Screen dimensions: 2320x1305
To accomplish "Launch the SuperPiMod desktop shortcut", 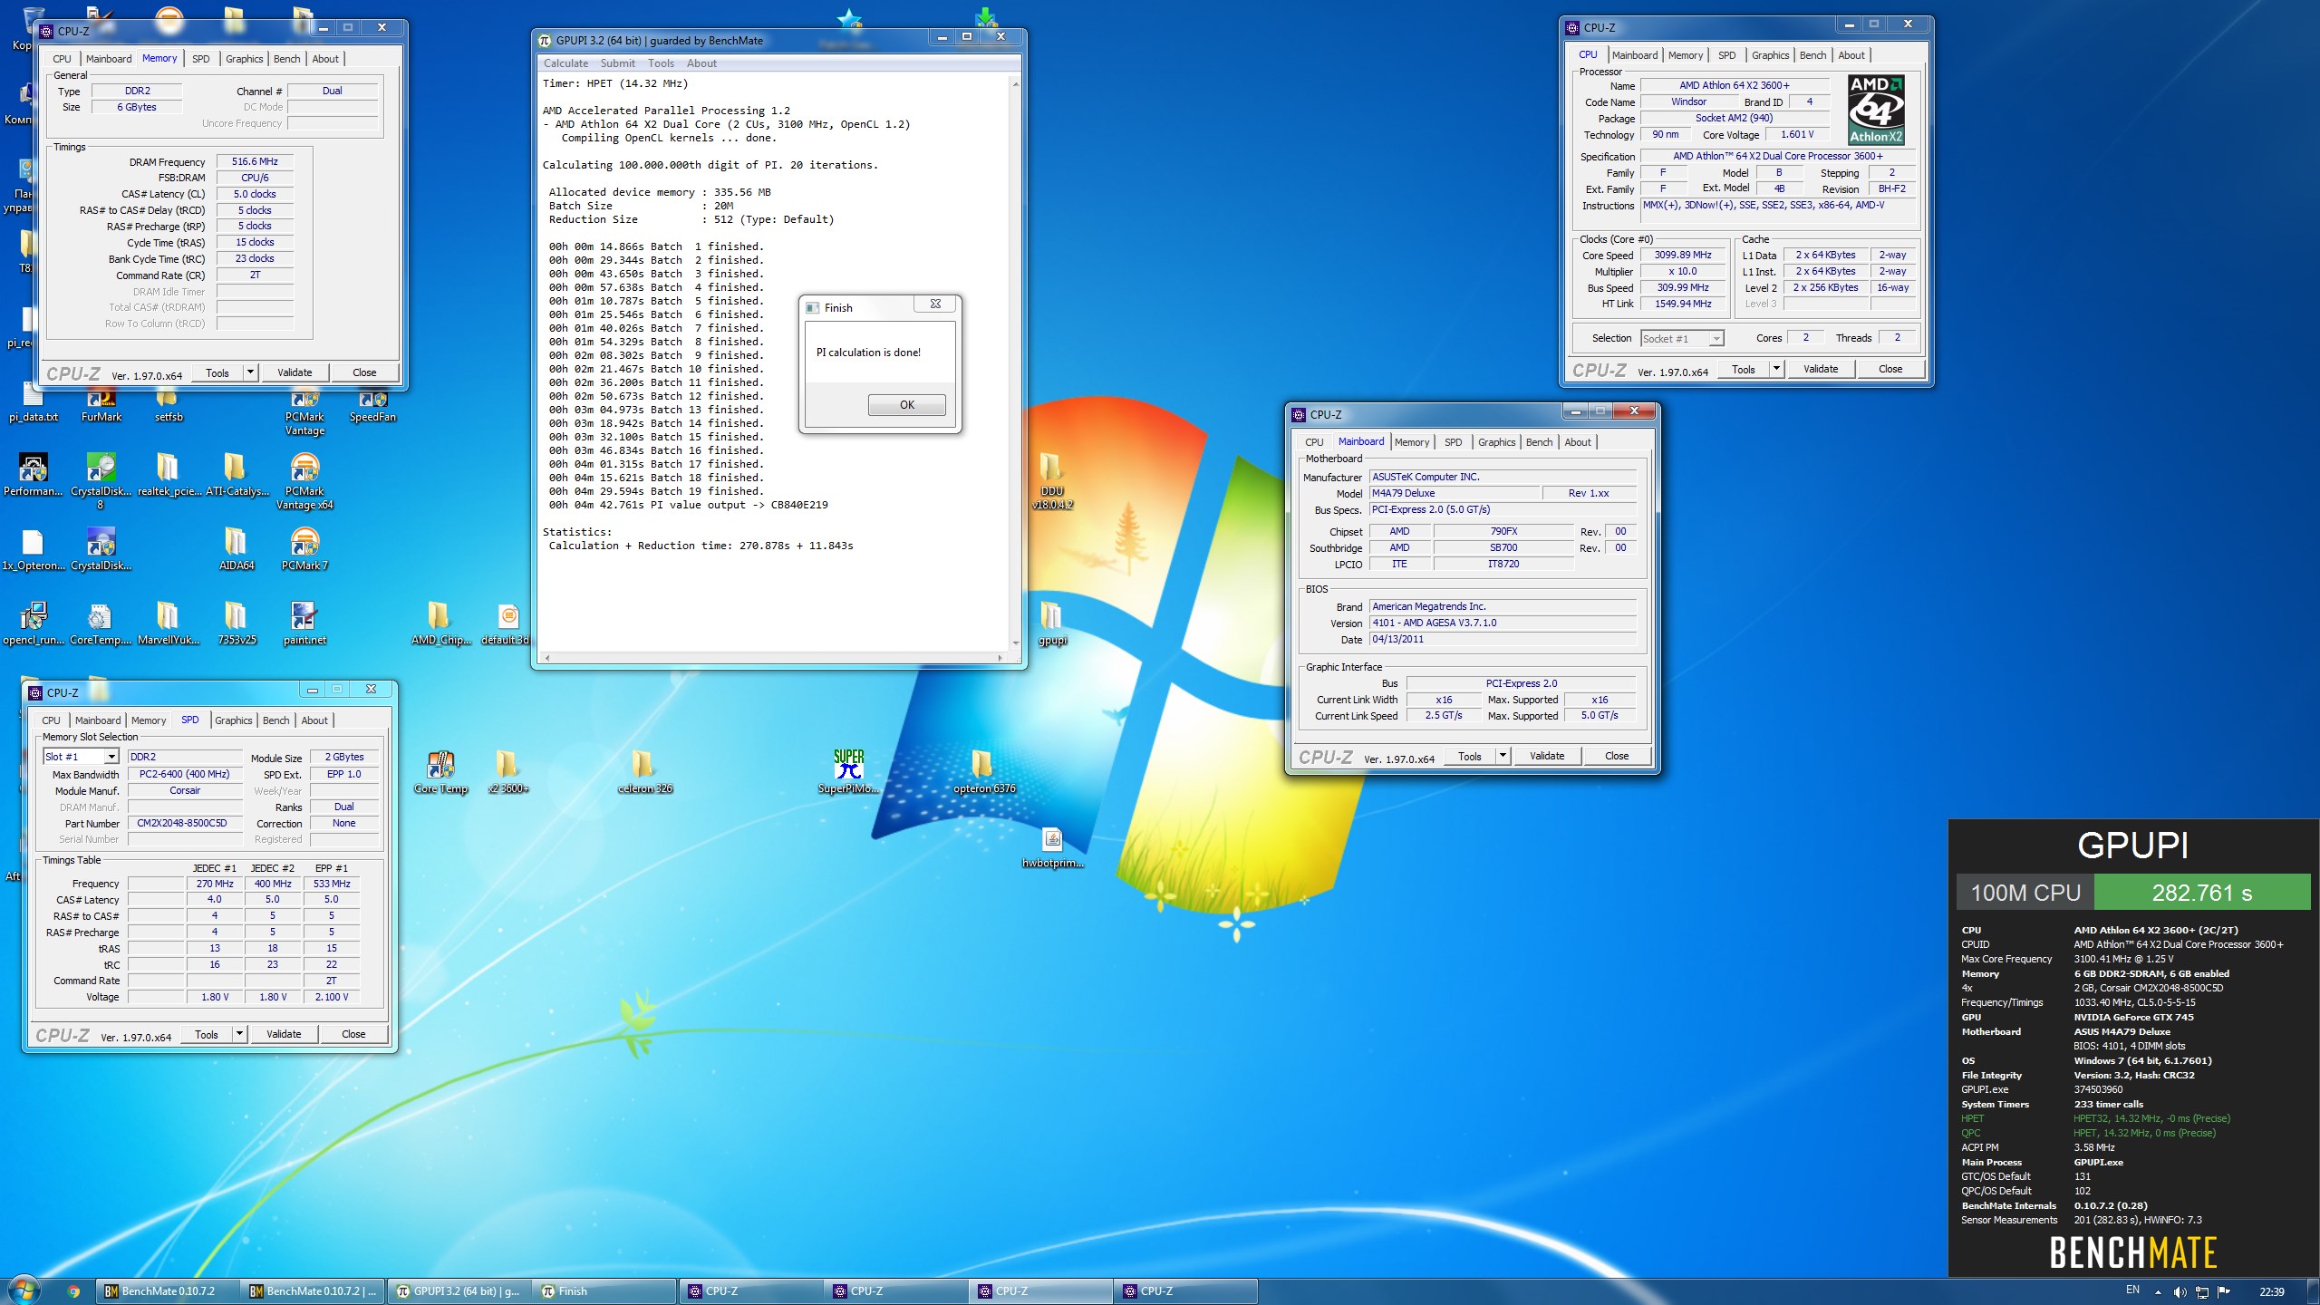I will point(848,772).
